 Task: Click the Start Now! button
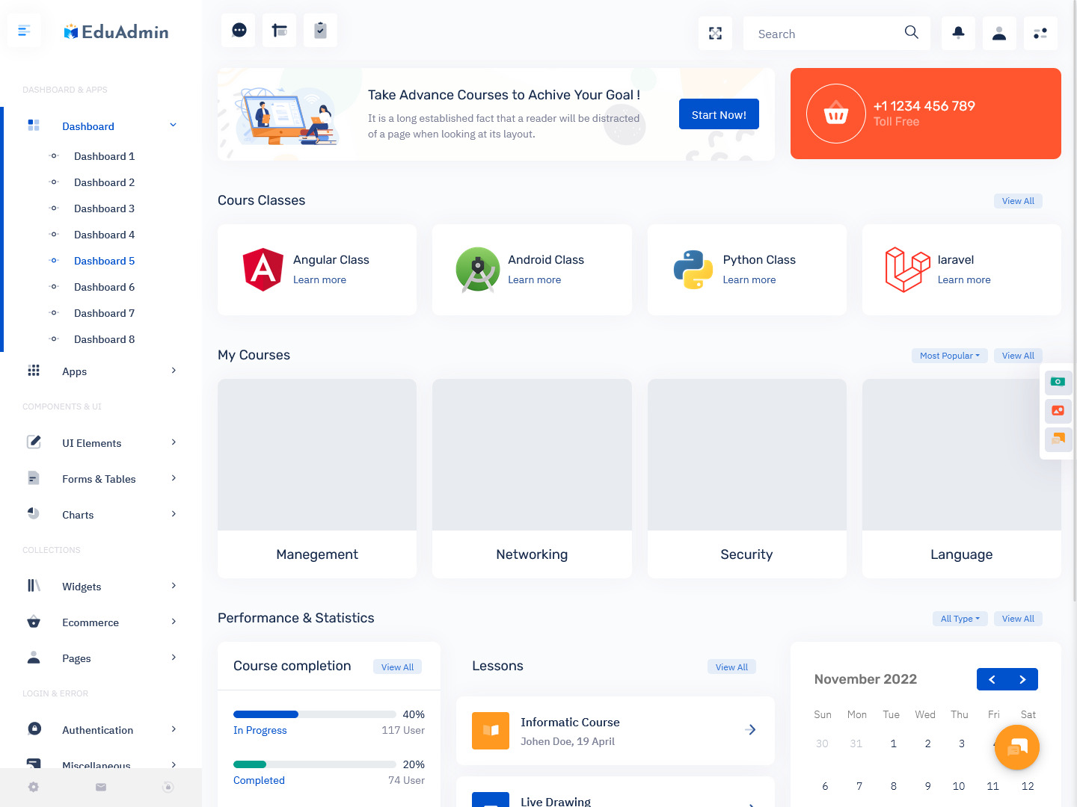[719, 114]
